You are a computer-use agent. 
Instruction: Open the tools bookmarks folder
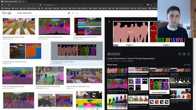tap(23, 8)
